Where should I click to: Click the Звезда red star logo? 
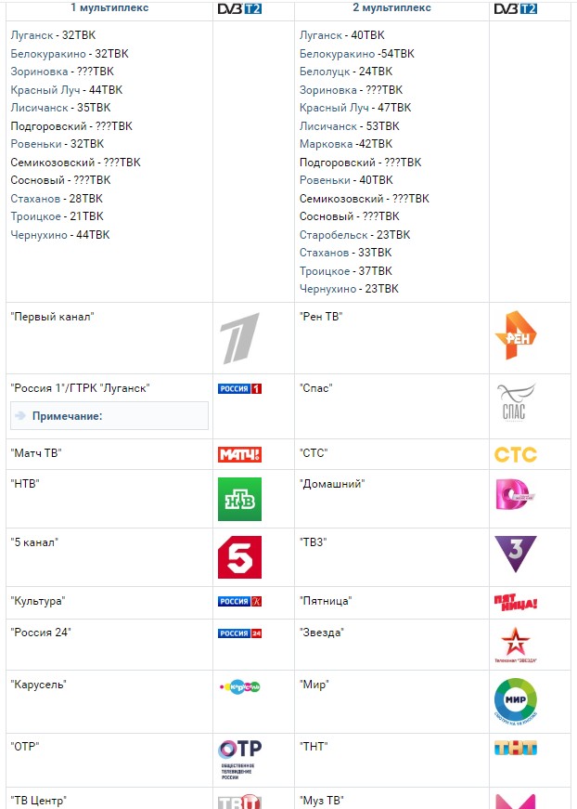(515, 644)
